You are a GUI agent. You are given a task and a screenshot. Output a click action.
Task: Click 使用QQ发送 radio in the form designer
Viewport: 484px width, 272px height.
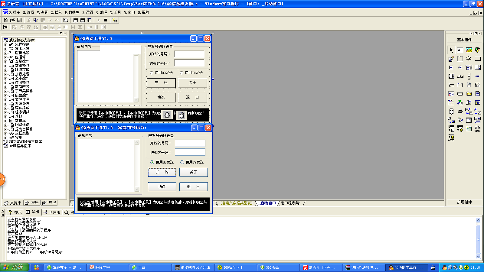[x=161, y=73]
